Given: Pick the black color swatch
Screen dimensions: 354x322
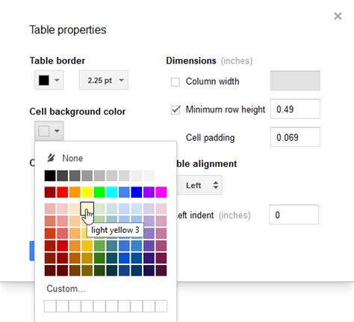Looking at the screenshot, I should 50,176.
